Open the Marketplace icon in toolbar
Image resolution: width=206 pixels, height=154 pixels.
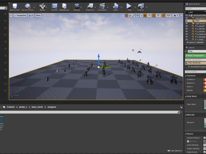point(64,7)
